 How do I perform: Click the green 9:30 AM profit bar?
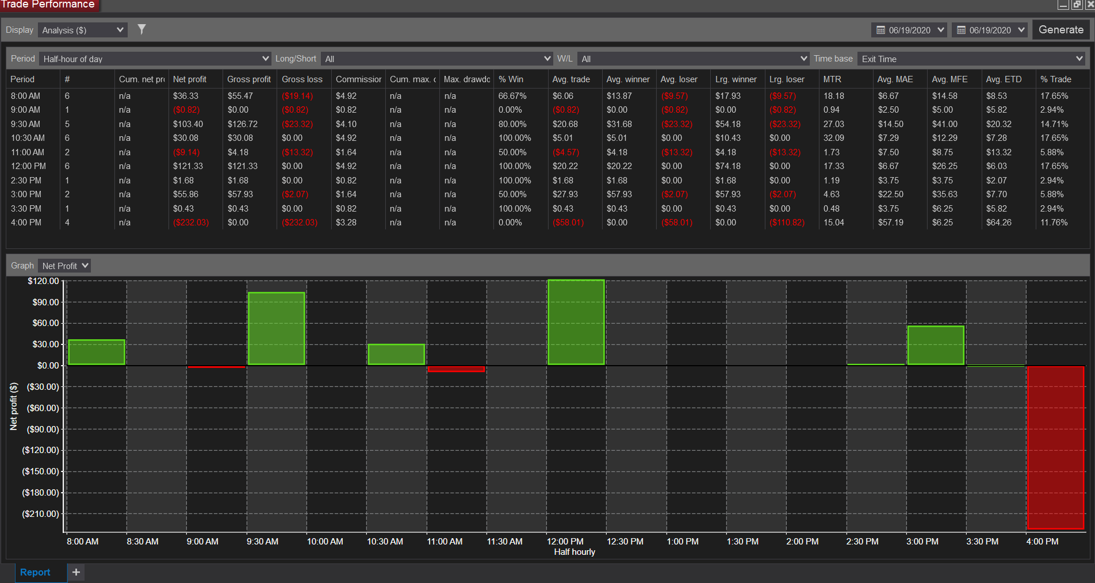click(x=276, y=329)
